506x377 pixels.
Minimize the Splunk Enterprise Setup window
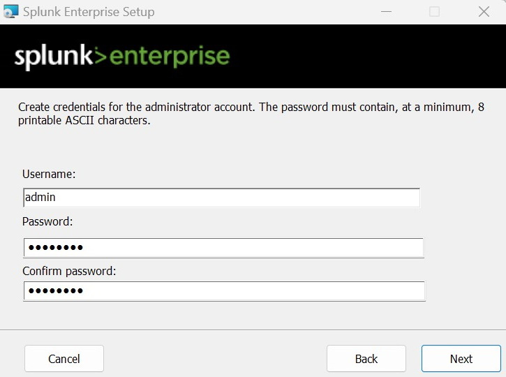point(386,12)
